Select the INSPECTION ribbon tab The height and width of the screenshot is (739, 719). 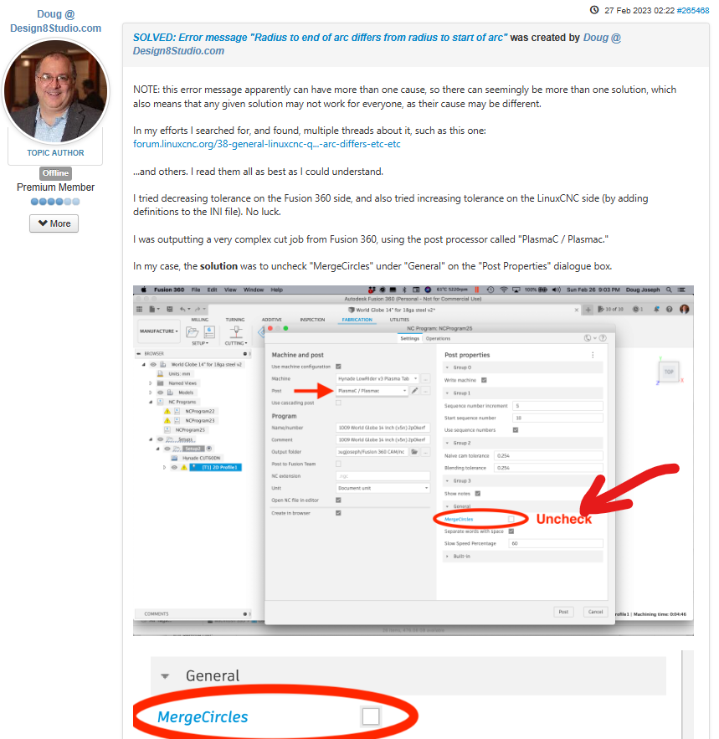(x=312, y=320)
